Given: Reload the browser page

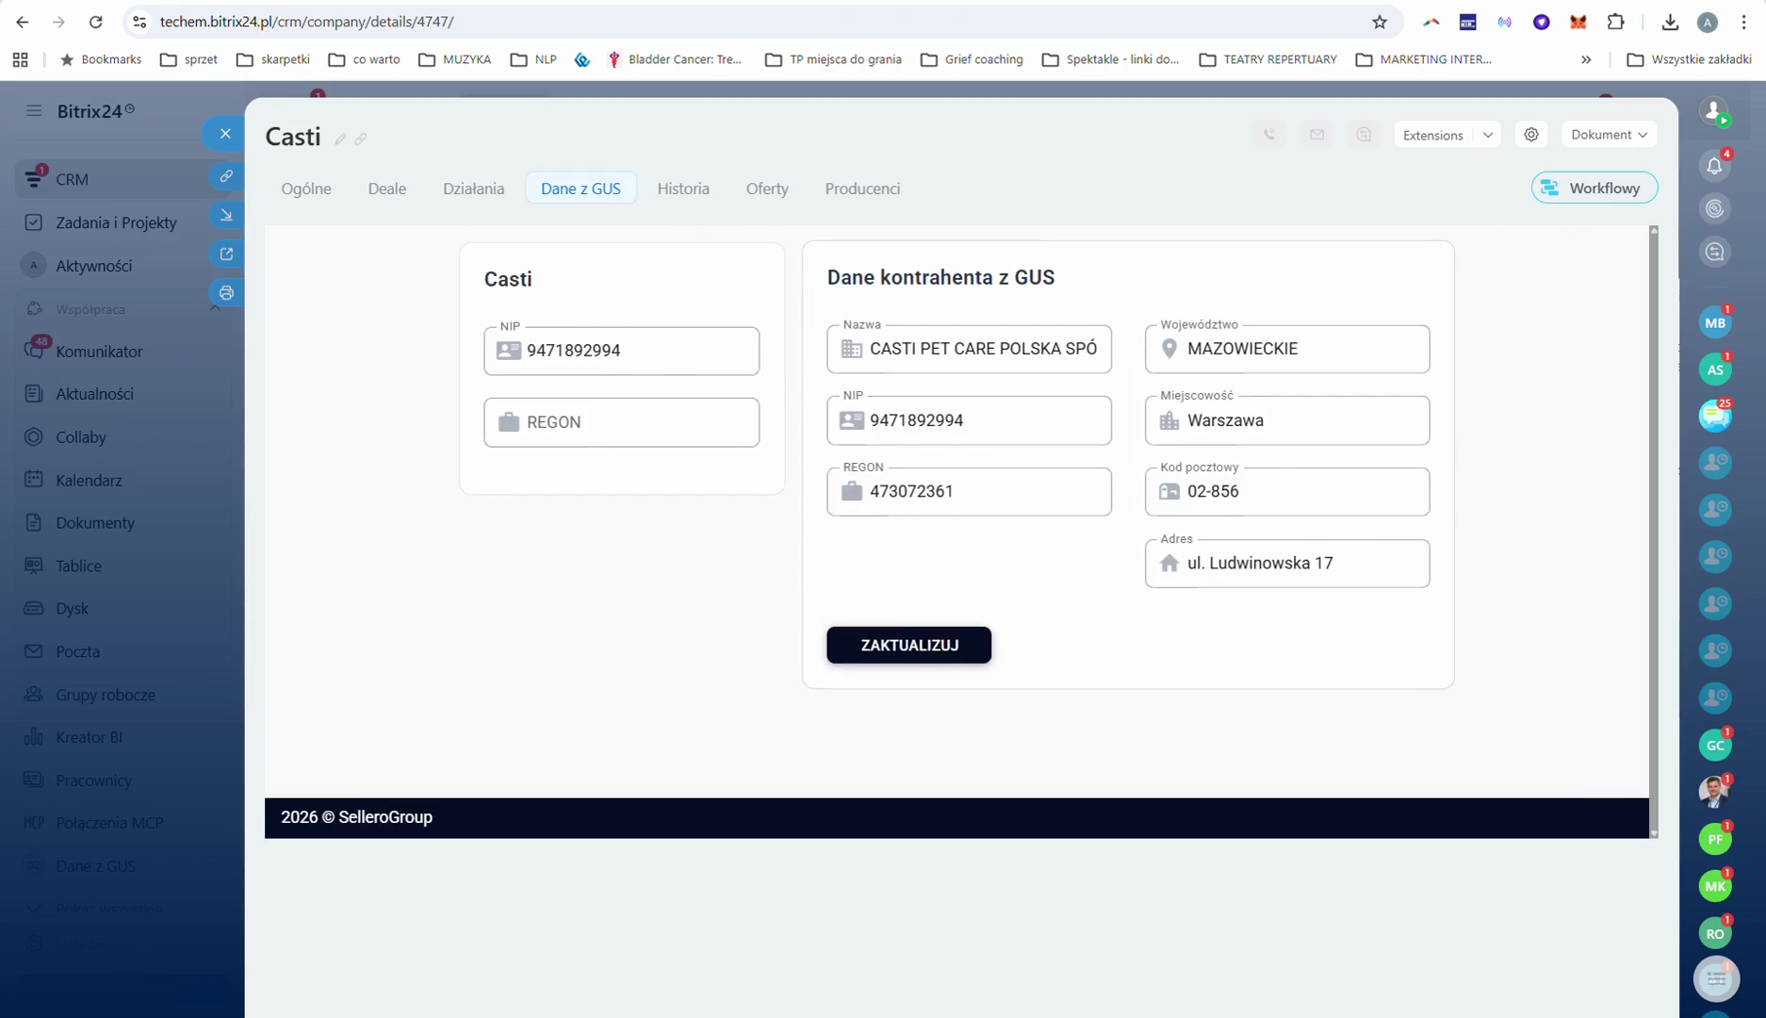Looking at the screenshot, I should (x=95, y=22).
